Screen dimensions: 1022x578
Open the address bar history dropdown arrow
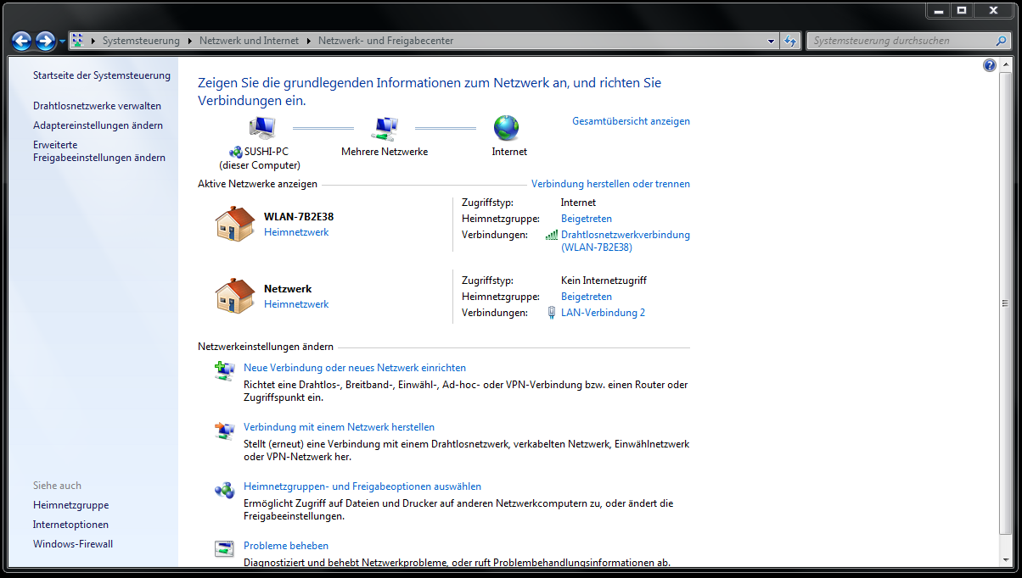tap(772, 41)
